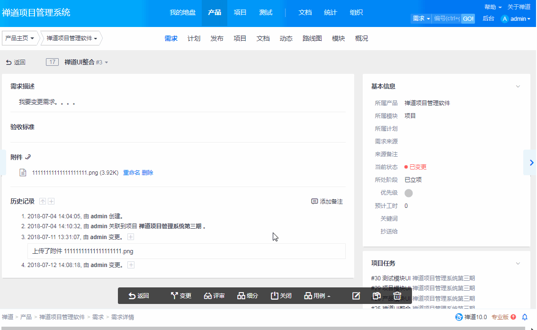
Task: Expand all history entries with plus icon
Action: 51,202
